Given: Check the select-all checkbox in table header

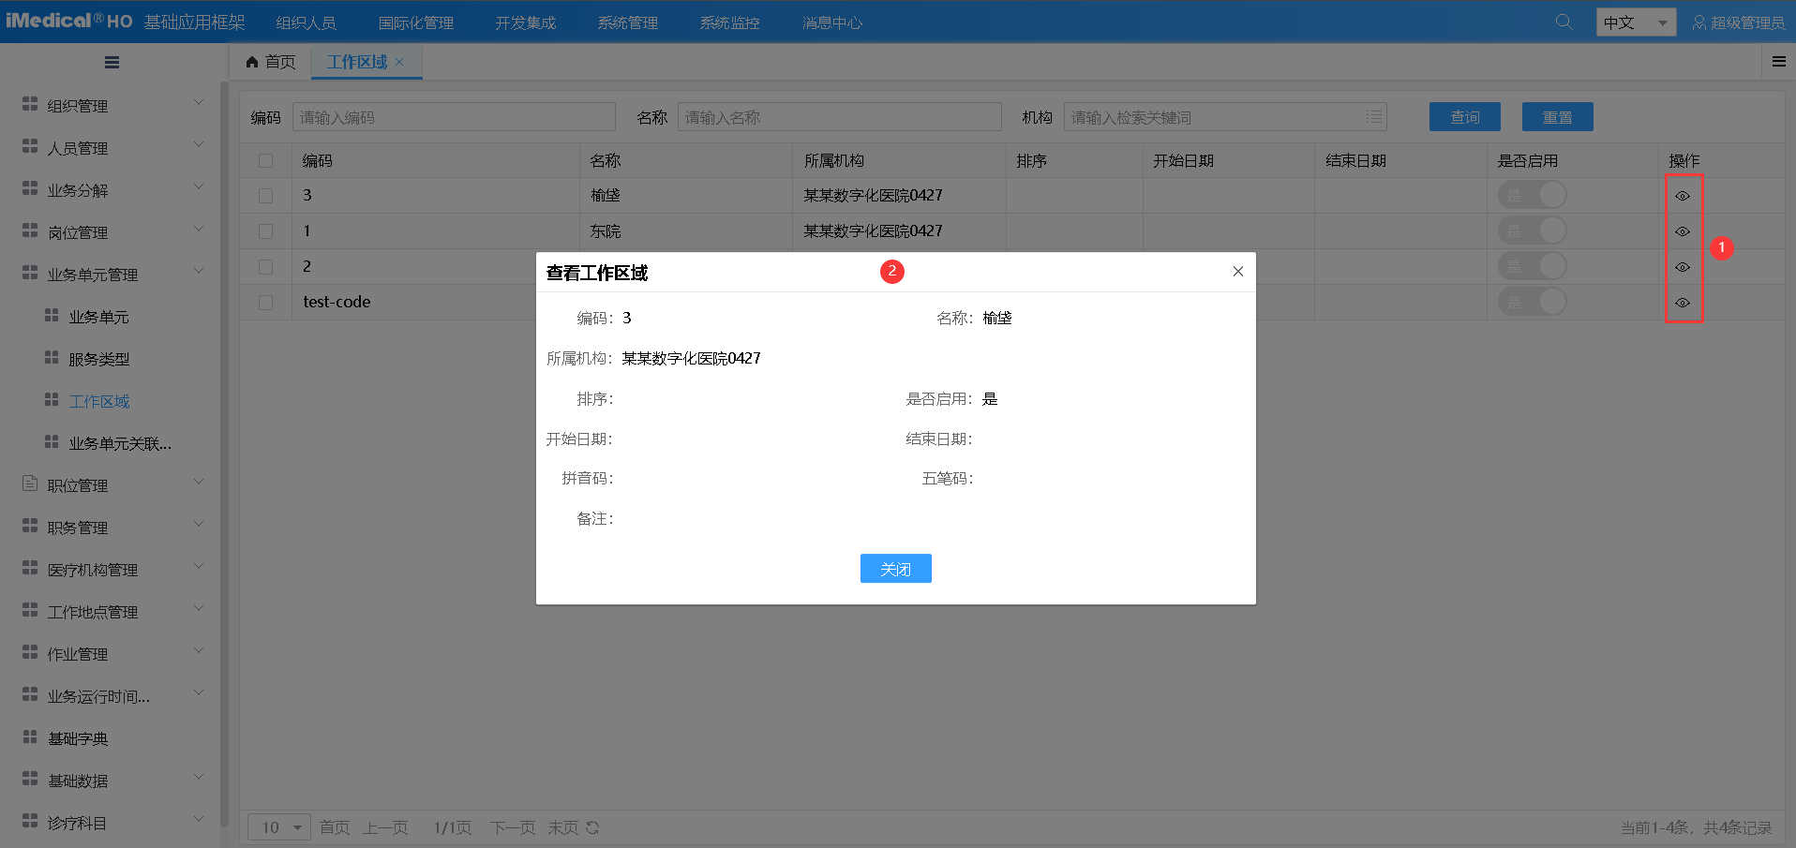Looking at the screenshot, I should (266, 159).
